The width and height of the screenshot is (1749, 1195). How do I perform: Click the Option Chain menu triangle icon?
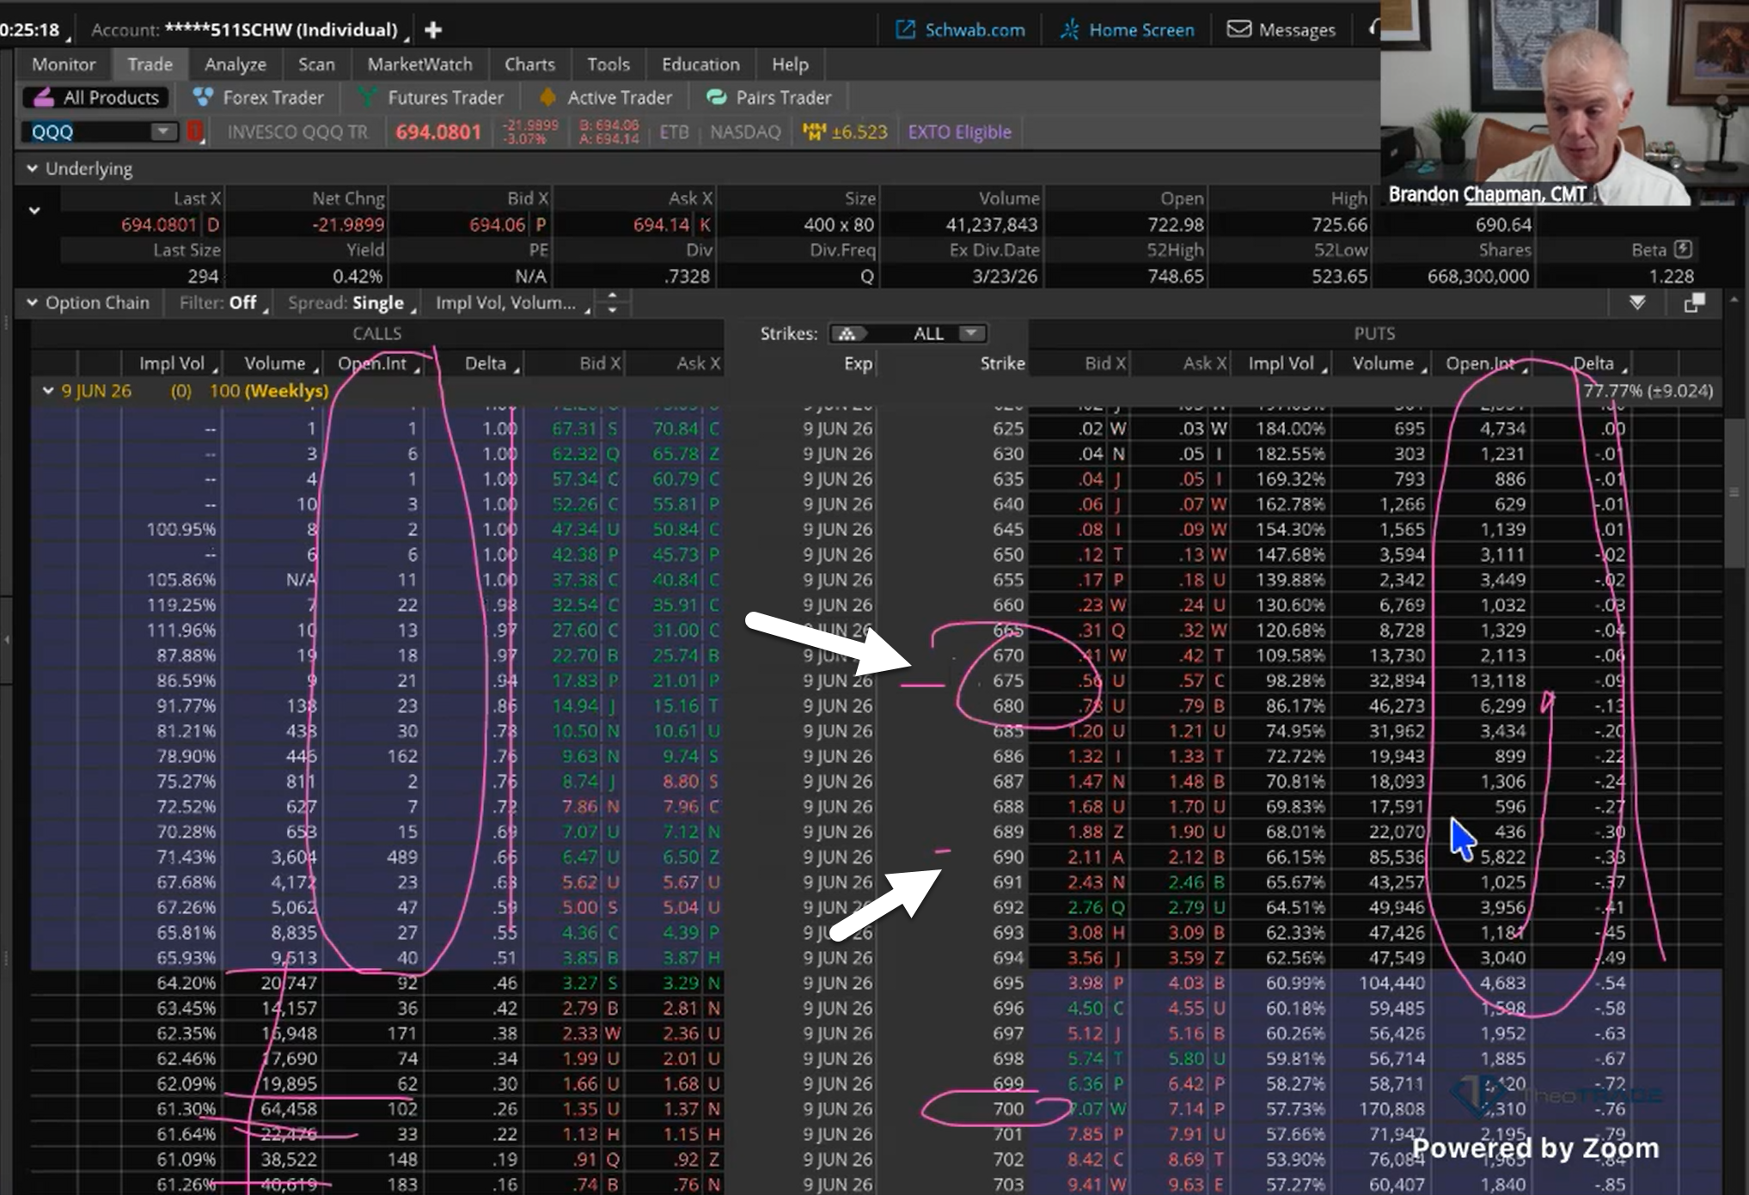pyautogui.click(x=1637, y=303)
